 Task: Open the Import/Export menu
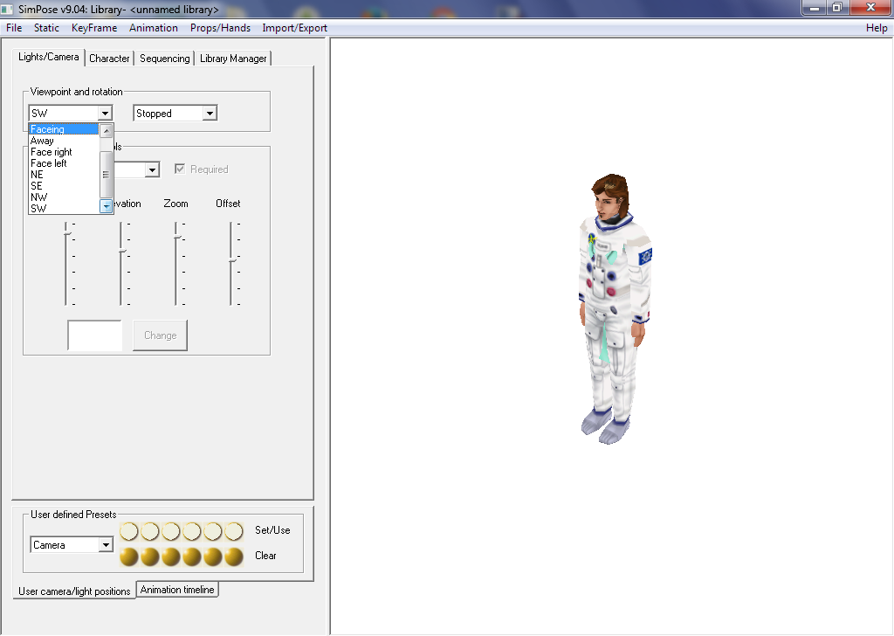(x=294, y=28)
